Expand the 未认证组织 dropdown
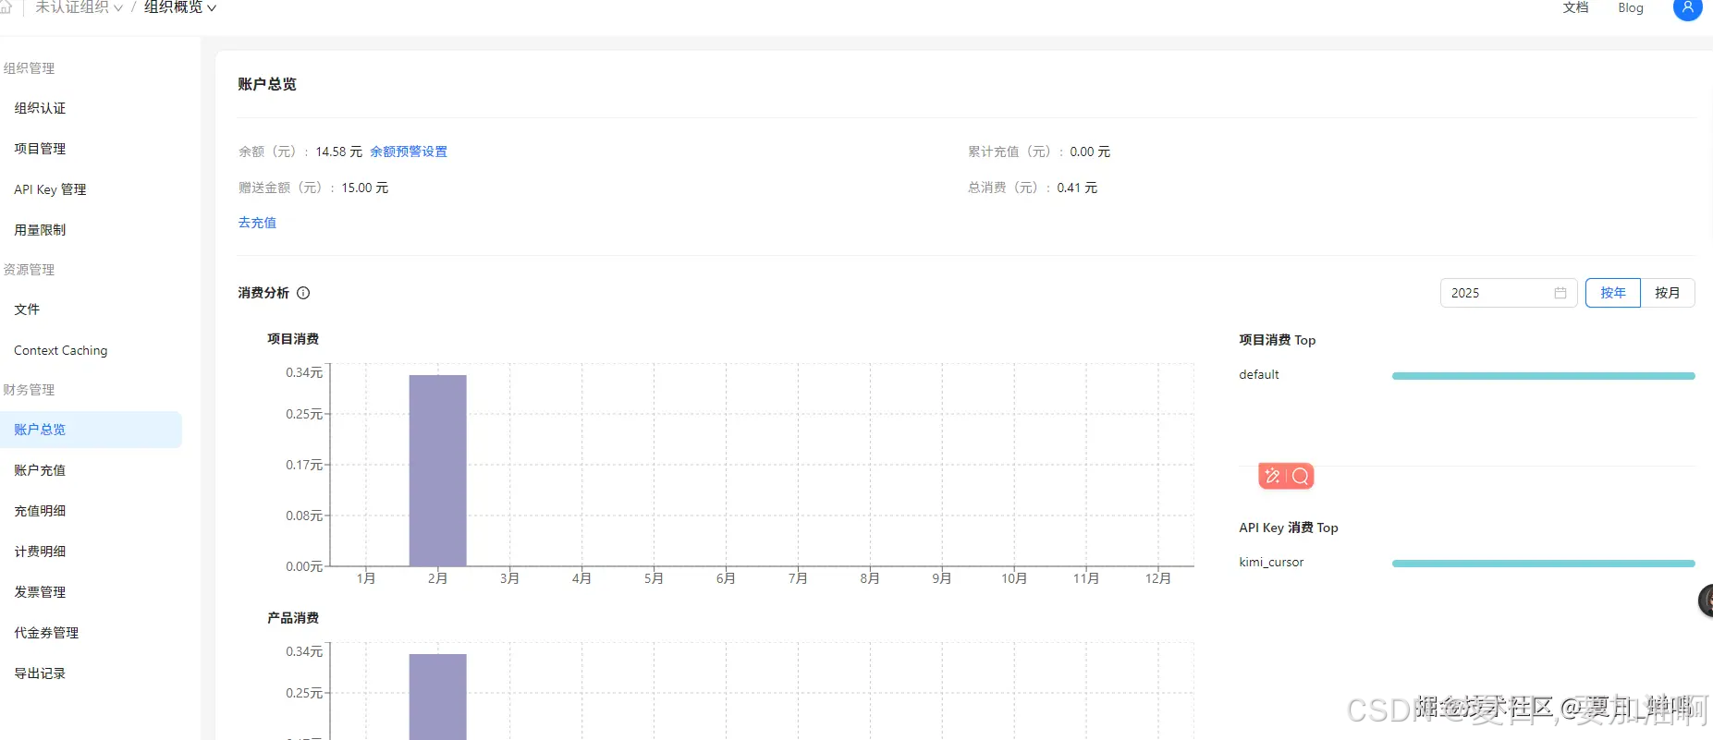The height and width of the screenshot is (740, 1713). coord(79,7)
